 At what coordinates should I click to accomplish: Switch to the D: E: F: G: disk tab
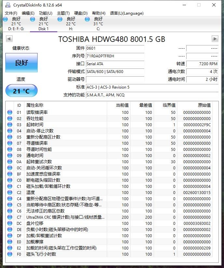[x=16, y=24]
